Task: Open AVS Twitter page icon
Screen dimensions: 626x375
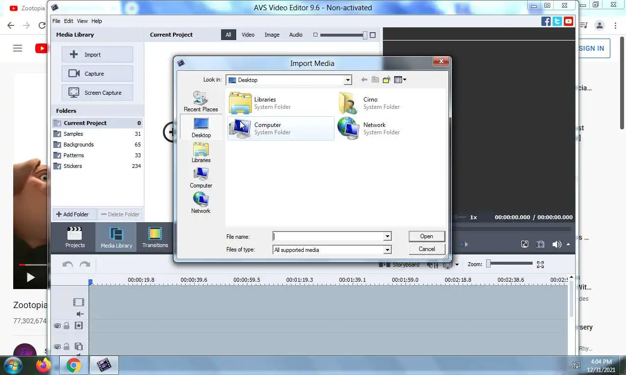Action: [x=557, y=21]
